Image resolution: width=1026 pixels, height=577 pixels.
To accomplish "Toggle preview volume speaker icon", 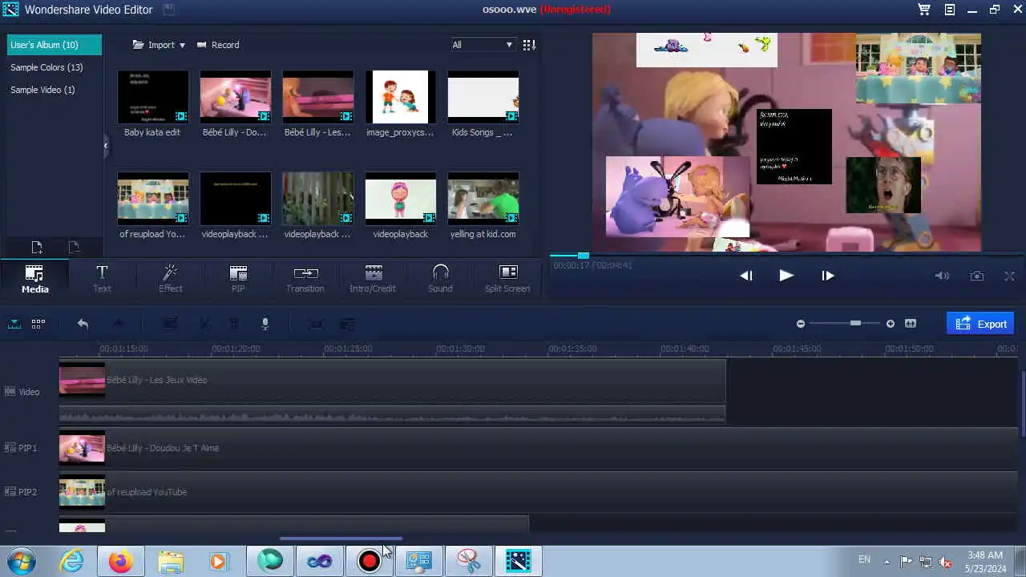I will 942,276.
